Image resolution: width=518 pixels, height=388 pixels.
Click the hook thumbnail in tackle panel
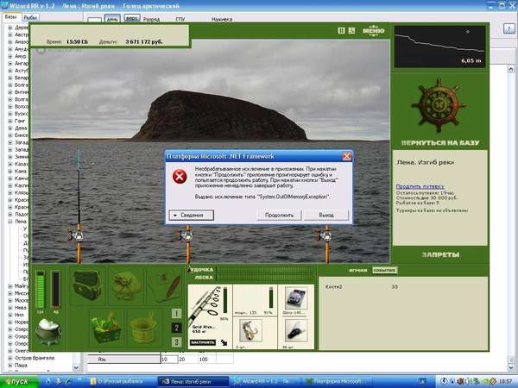[x=250, y=330]
